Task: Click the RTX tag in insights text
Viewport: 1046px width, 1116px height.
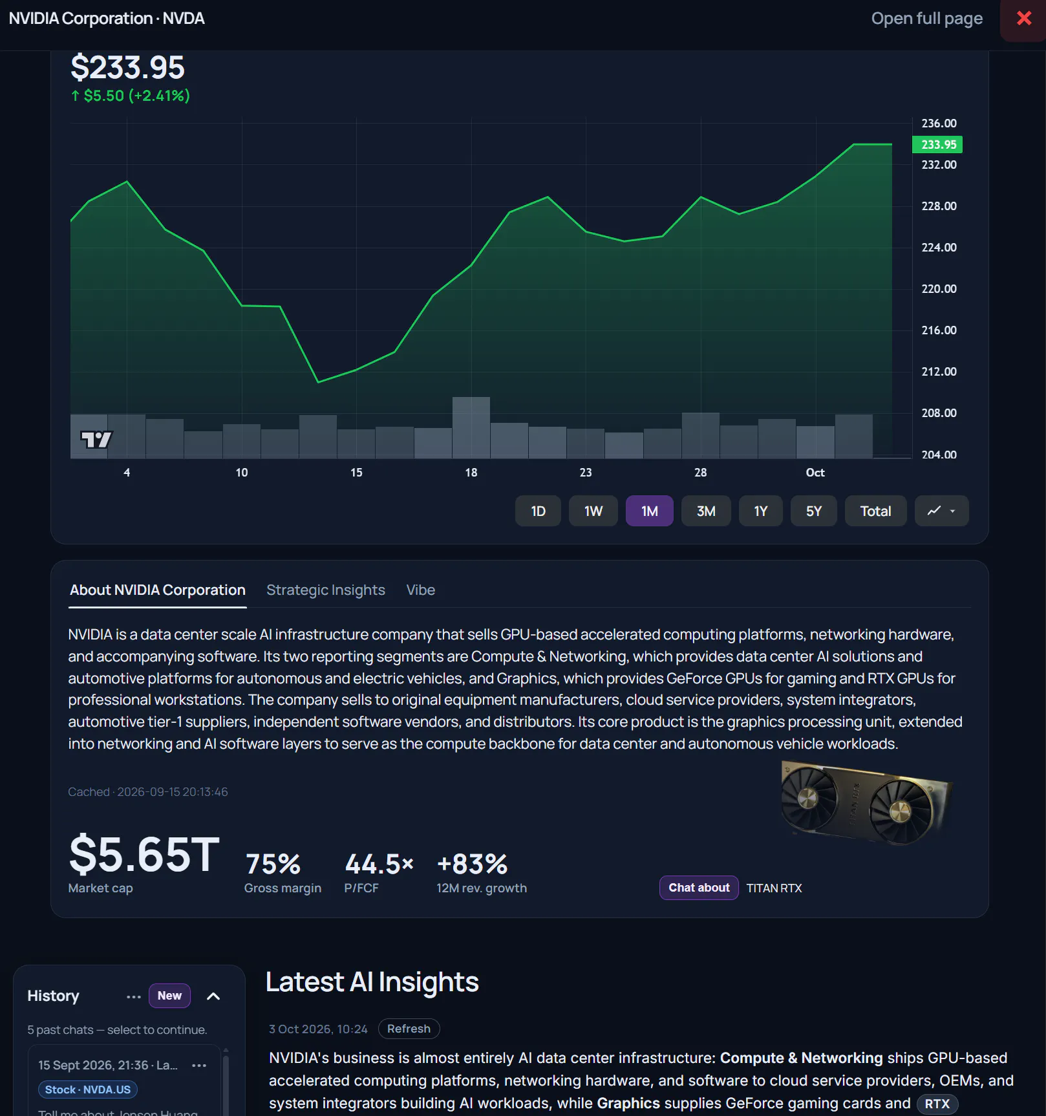Action: pyautogui.click(x=937, y=1104)
